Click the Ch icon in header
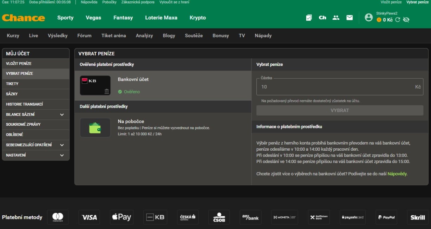The height and width of the screenshot is (229, 431). (x=322, y=18)
